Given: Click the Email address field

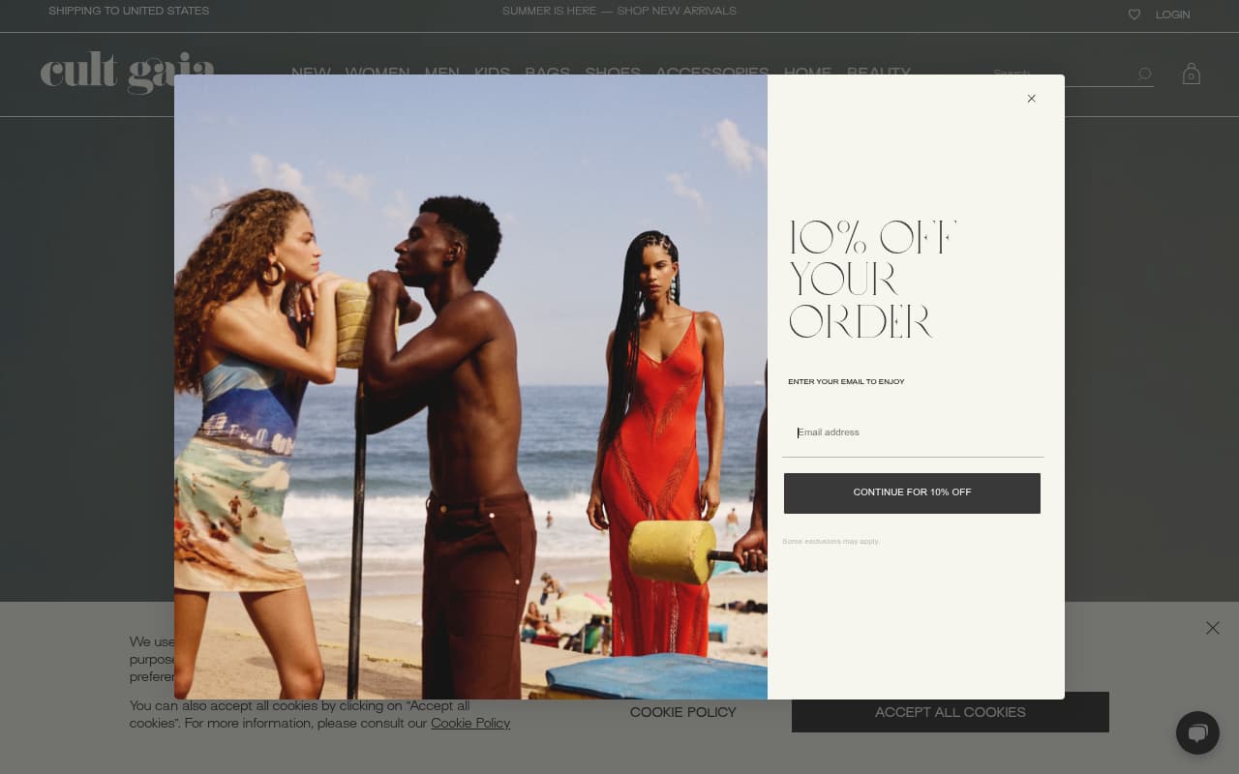Looking at the screenshot, I should tap(912, 432).
